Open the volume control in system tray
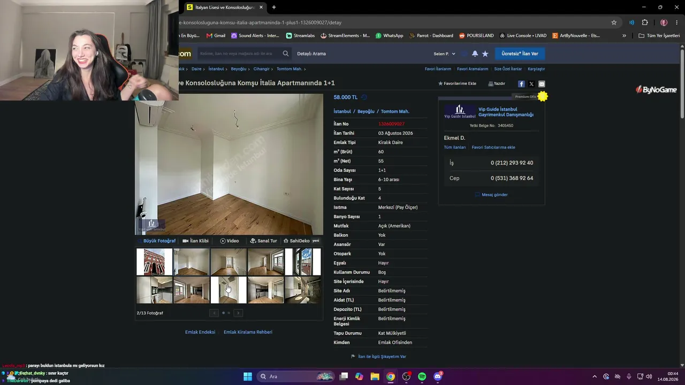This screenshot has height=385, width=685. tap(649, 376)
